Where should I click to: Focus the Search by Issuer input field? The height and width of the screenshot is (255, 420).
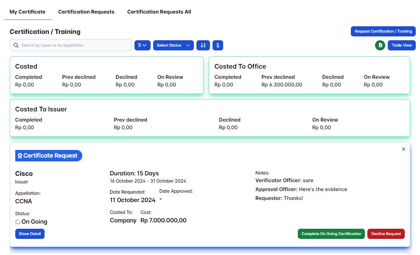coord(74,45)
